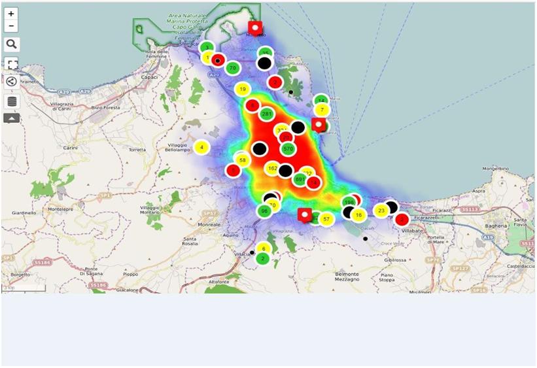Zoom in with the plus button

11,14
